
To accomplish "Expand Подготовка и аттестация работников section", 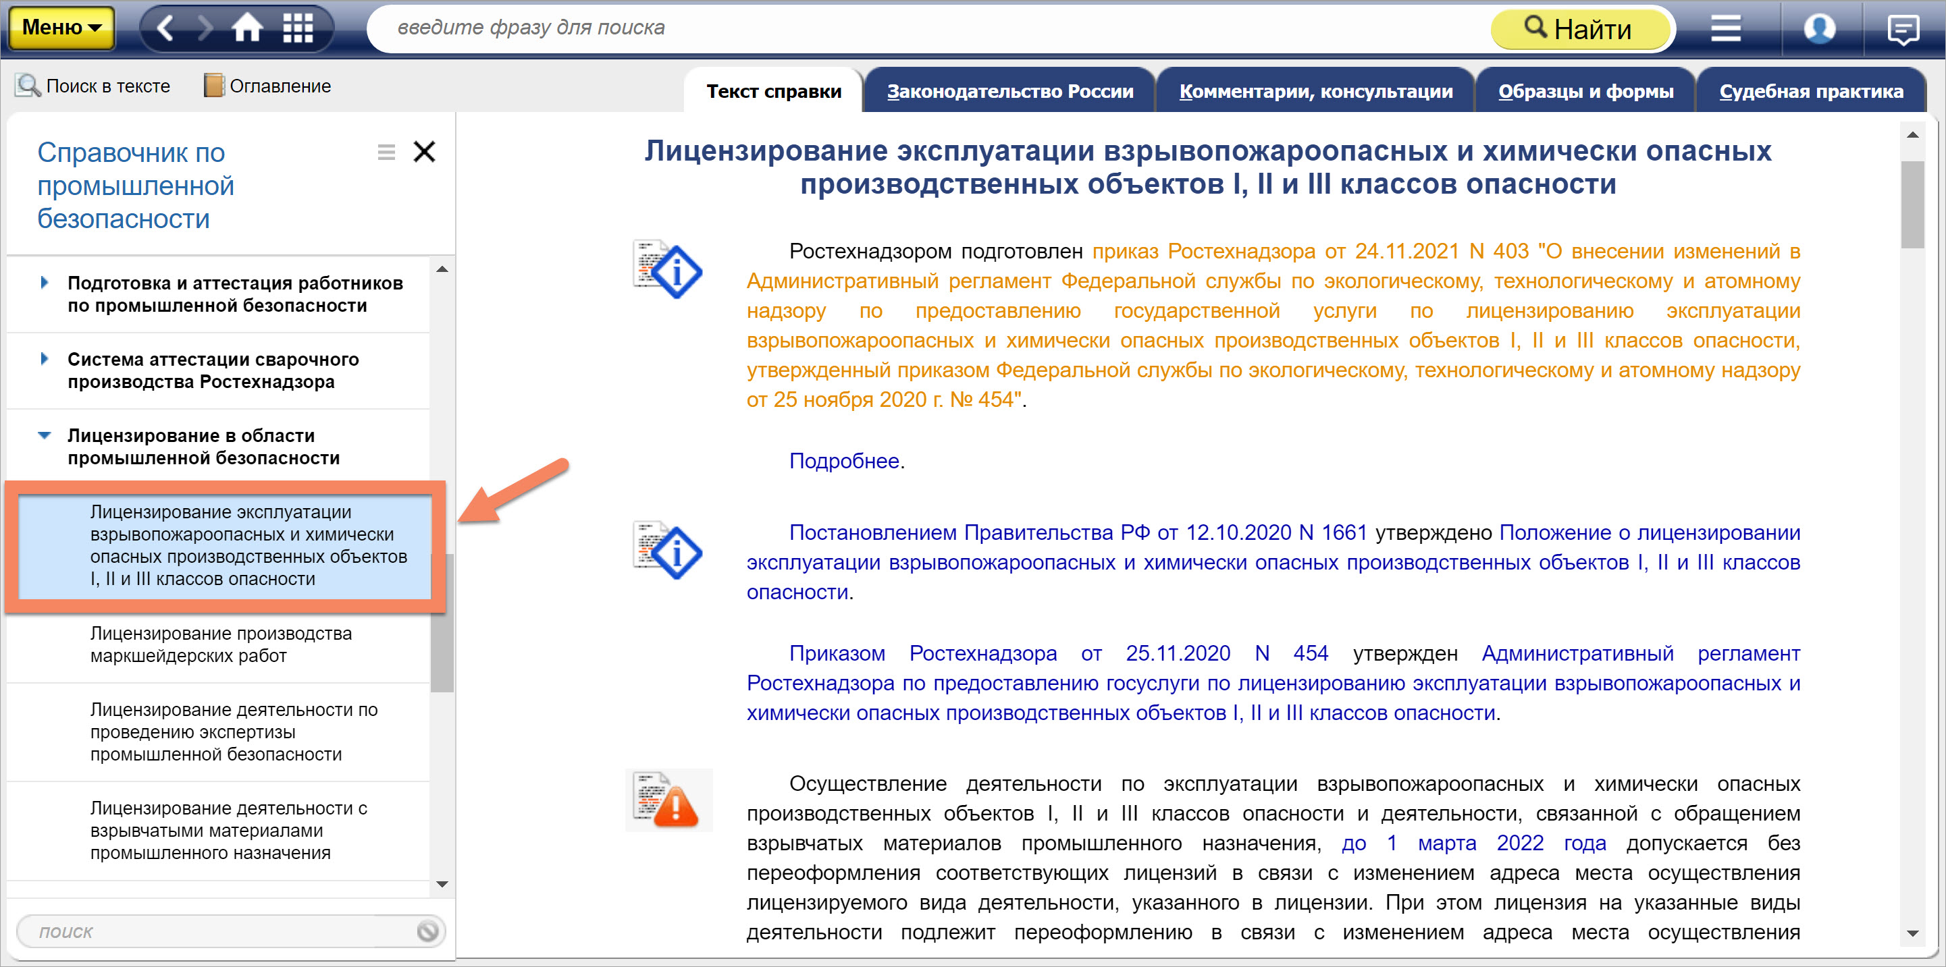I will tap(44, 283).
